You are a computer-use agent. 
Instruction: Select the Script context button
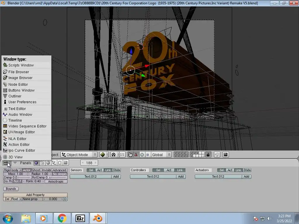click(42, 163)
